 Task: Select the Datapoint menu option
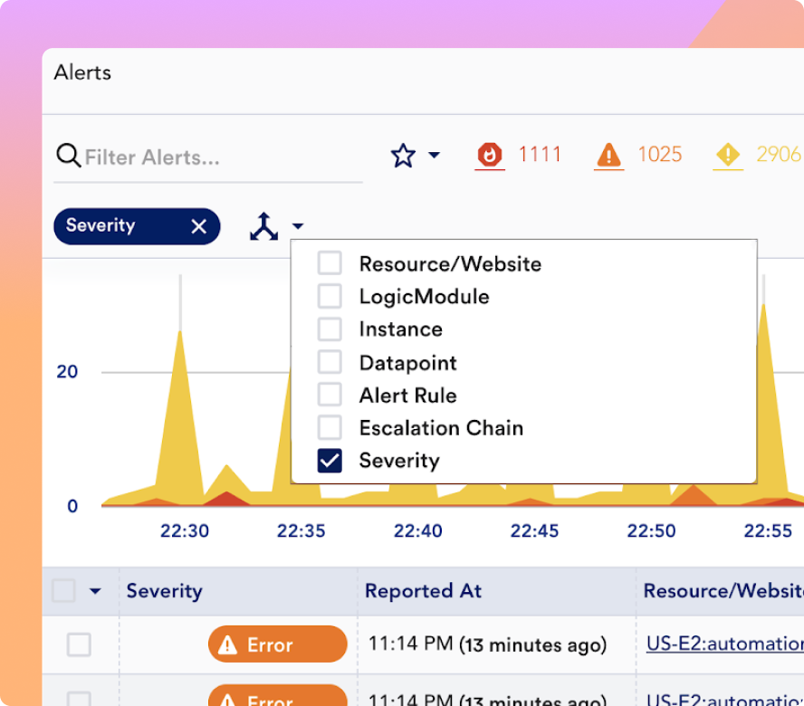[407, 363]
